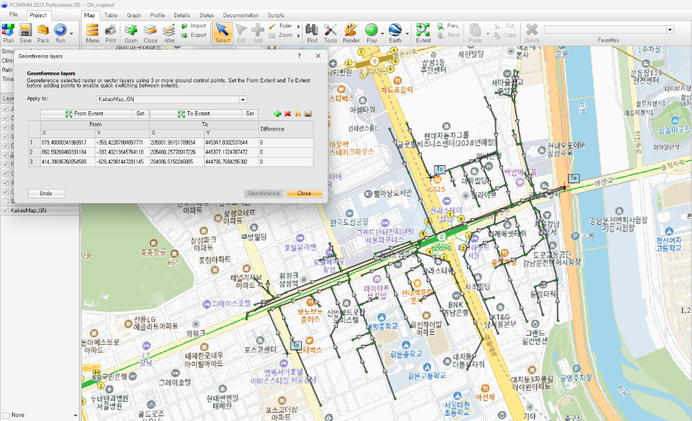
Task: Click the Undo button
Action: (x=46, y=194)
